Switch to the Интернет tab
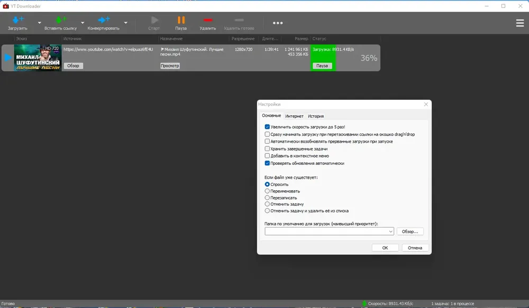 [294, 116]
